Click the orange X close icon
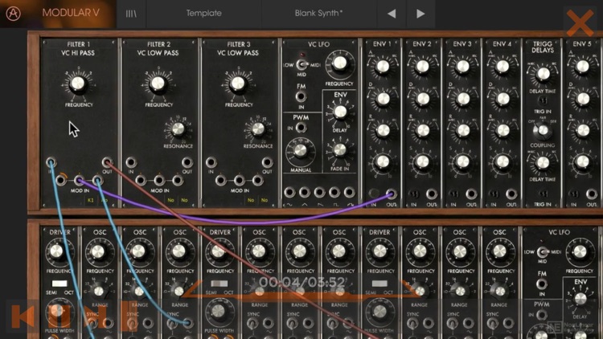The image size is (603, 339). pos(580,22)
